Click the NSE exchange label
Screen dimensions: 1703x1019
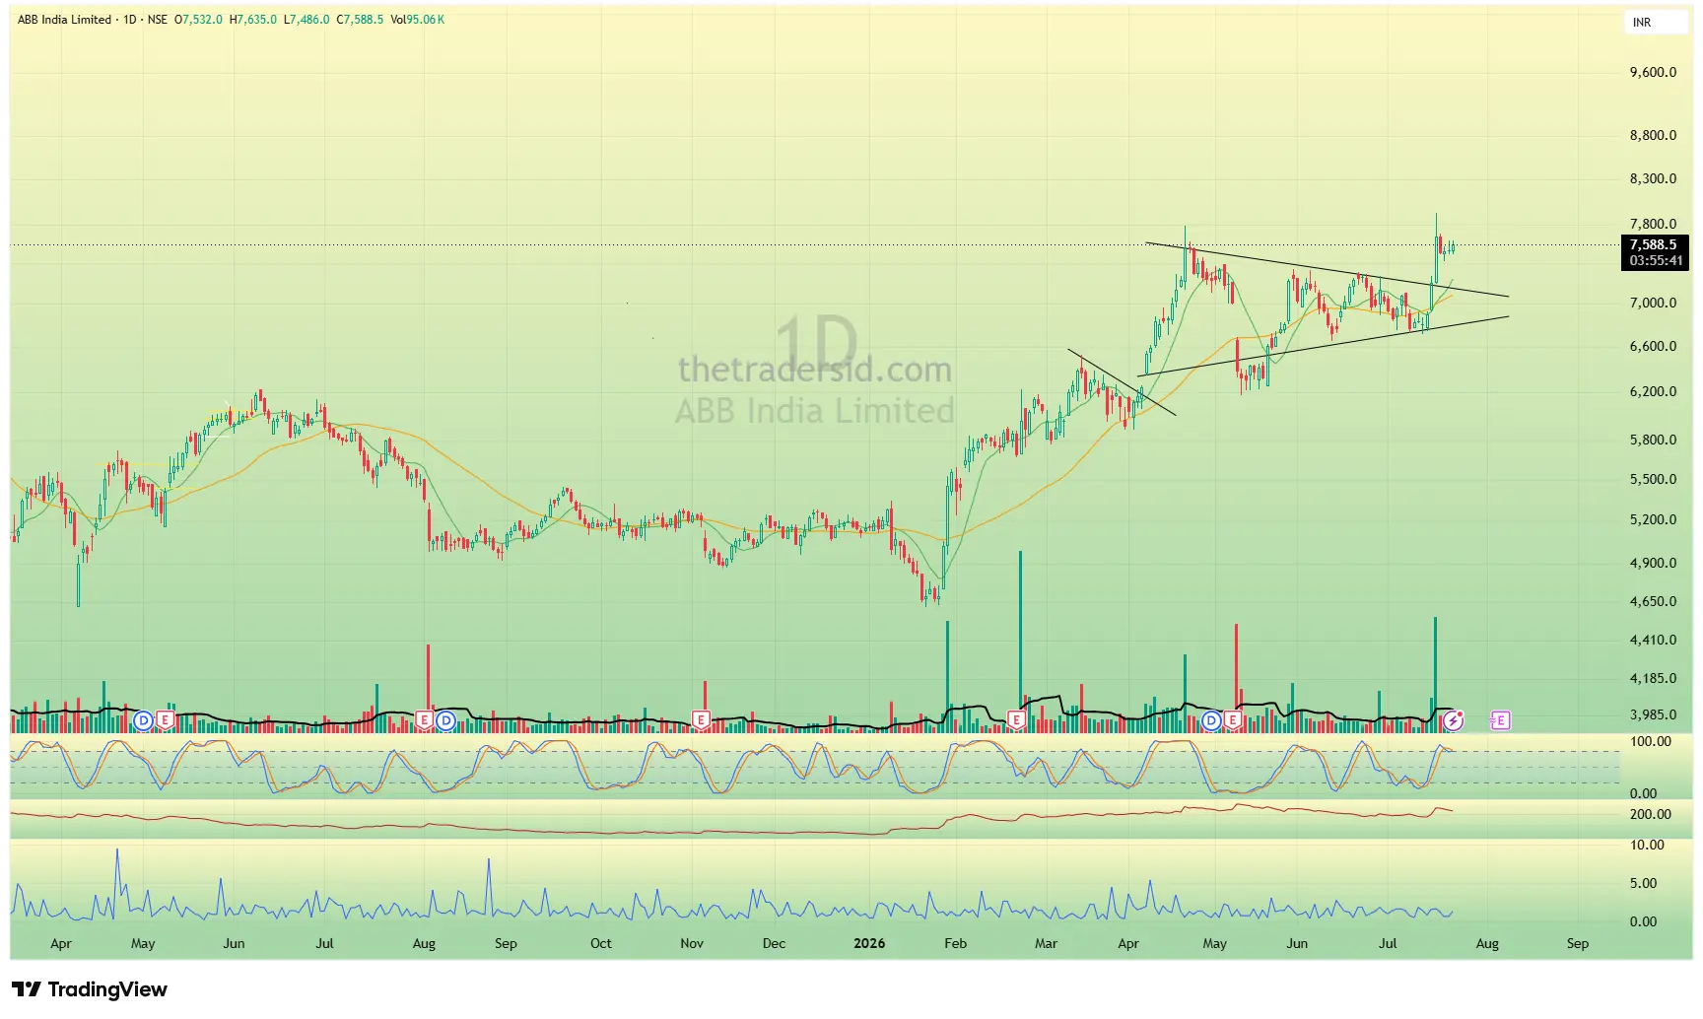coord(158,20)
